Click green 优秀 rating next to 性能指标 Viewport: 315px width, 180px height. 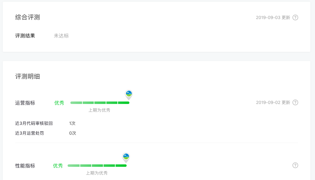tap(58, 166)
